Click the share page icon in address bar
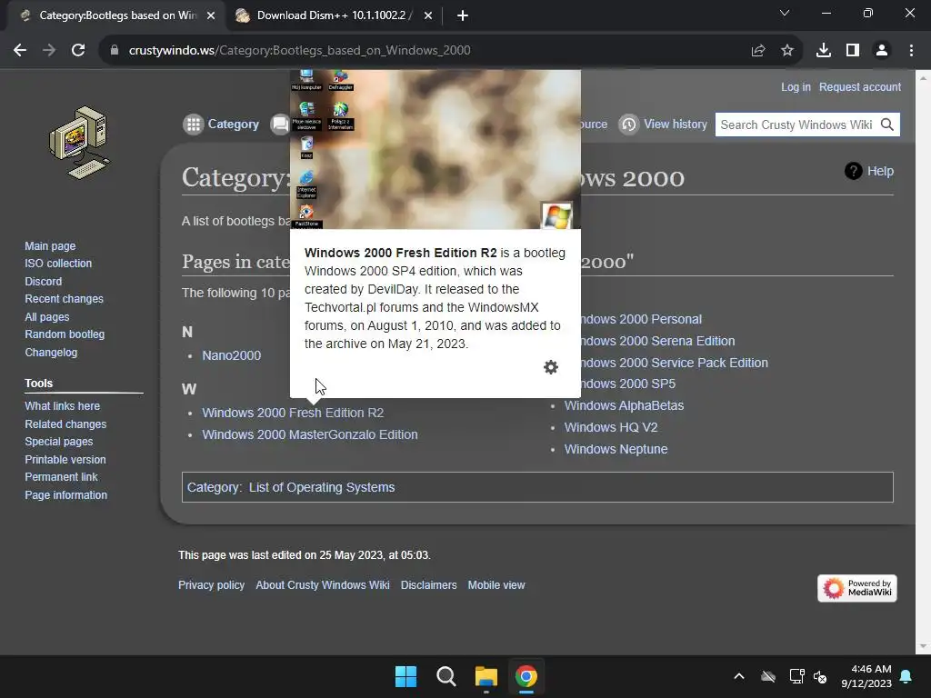The image size is (931, 698). pos(757,51)
